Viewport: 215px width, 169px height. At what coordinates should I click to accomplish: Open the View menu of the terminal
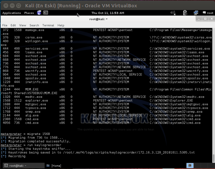[23, 25]
